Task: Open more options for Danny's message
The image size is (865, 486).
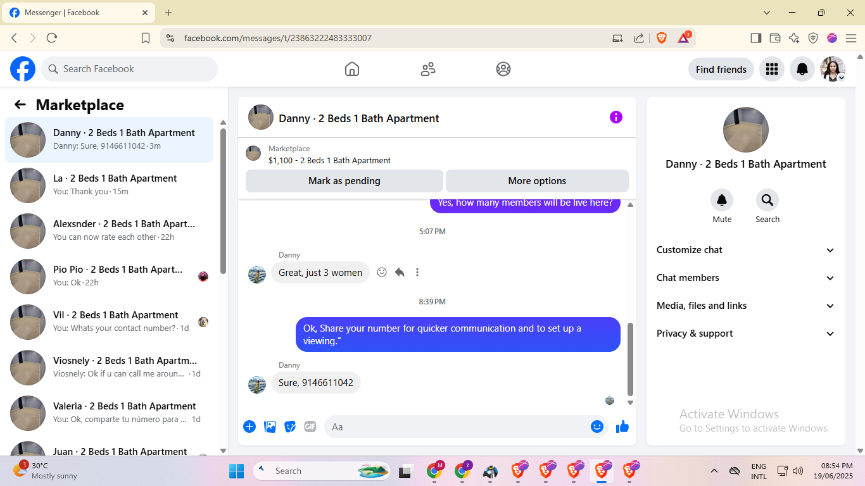Action: click(417, 272)
